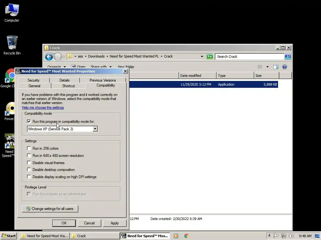The image size is (321, 240).
Task: Click Help me choose the settings link
Action: pyautogui.click(x=43, y=107)
